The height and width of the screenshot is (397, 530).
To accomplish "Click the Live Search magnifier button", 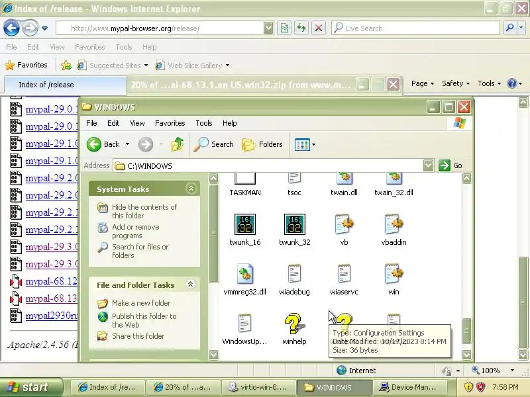I will coord(509,28).
